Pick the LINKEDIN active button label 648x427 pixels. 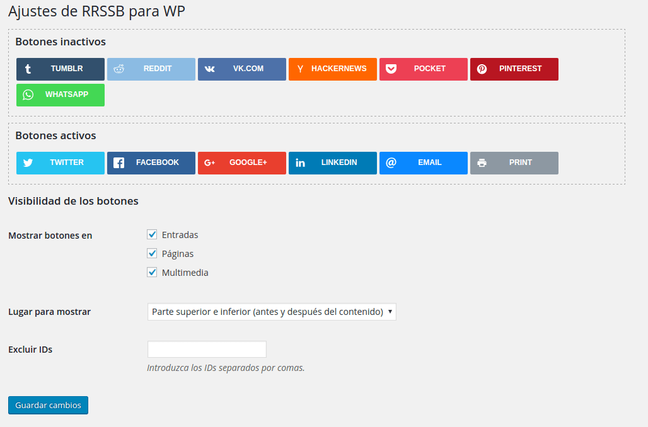(x=339, y=162)
